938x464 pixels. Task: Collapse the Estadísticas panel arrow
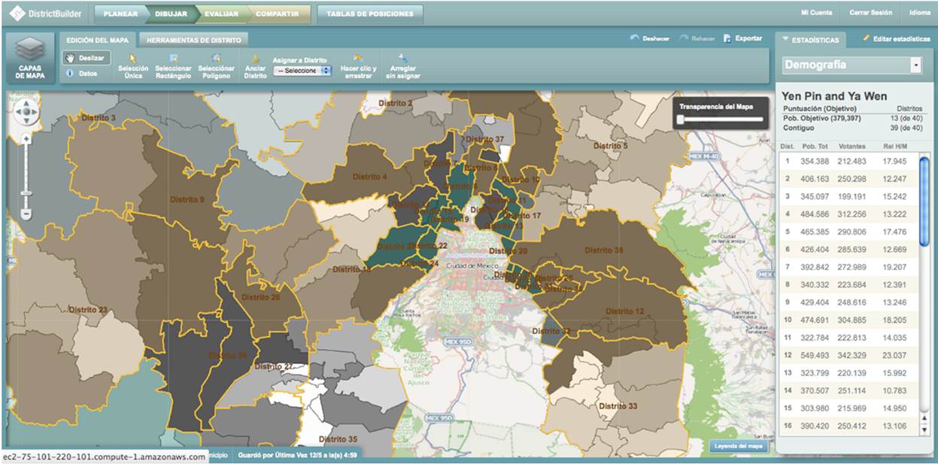(x=786, y=38)
